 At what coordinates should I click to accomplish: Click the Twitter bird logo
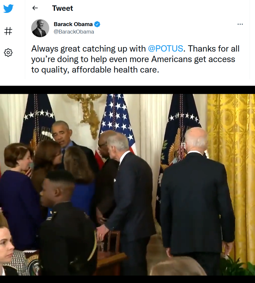coord(8,8)
